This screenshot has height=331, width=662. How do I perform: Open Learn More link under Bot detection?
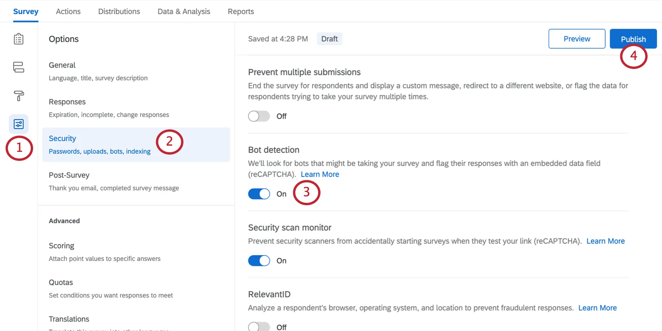coord(320,174)
